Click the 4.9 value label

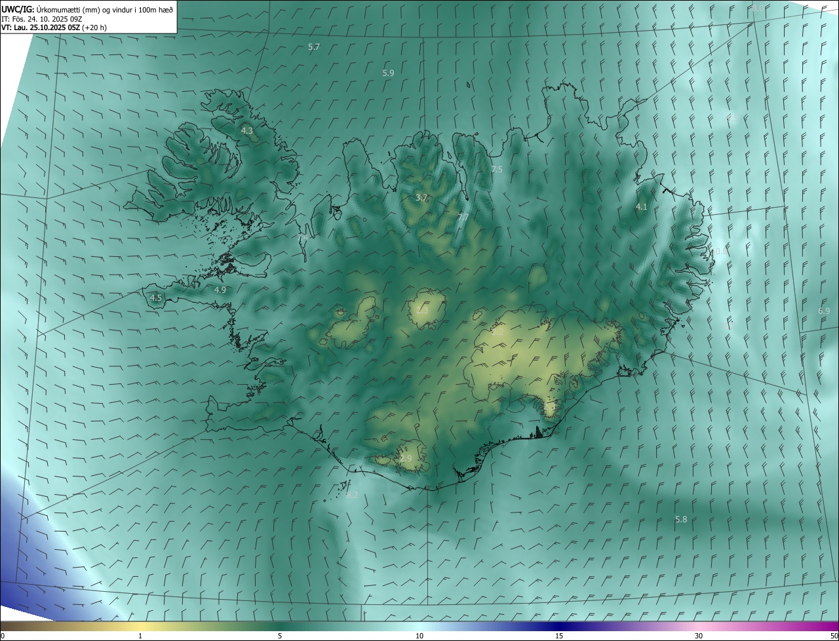click(x=220, y=290)
